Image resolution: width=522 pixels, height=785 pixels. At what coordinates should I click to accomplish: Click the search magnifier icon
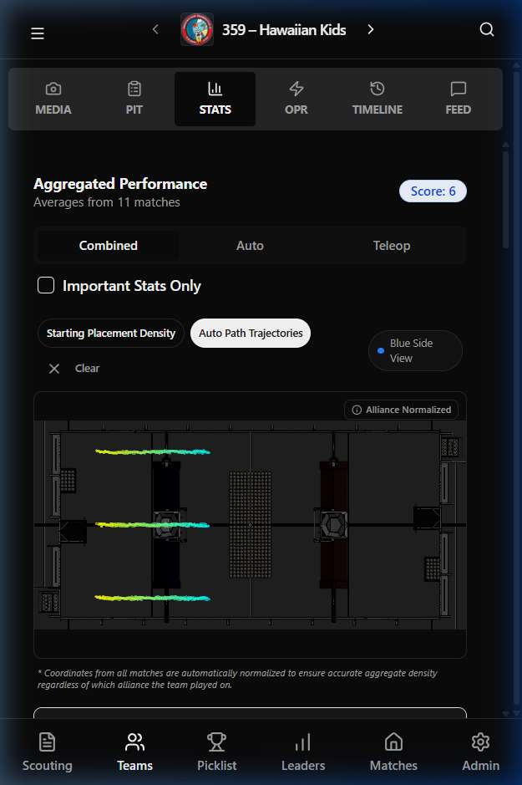point(487,30)
